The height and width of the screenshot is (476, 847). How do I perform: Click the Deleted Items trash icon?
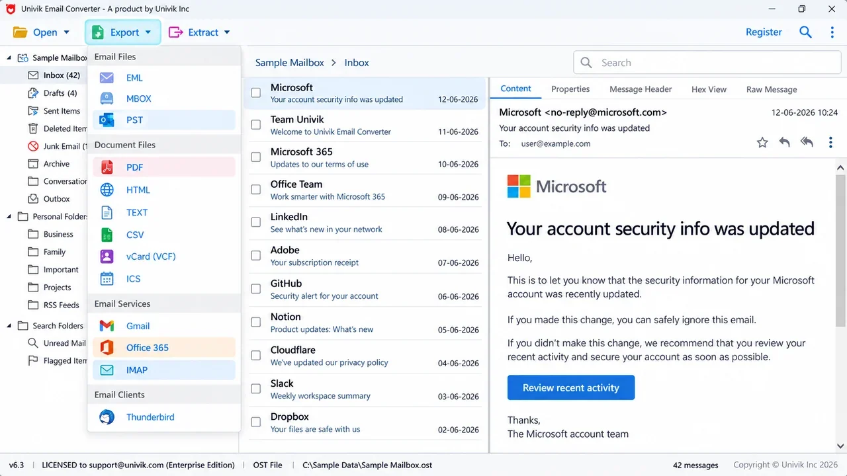[x=33, y=128]
